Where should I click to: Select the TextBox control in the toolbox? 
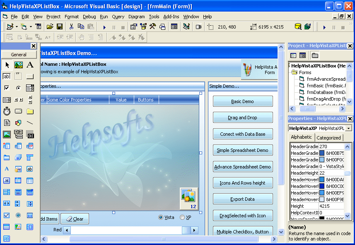(6, 76)
